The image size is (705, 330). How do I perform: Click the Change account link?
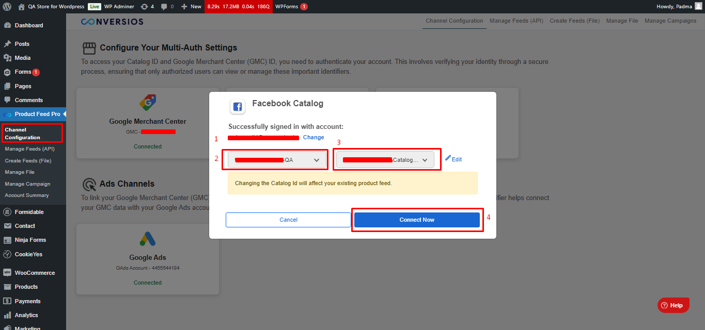(x=314, y=137)
